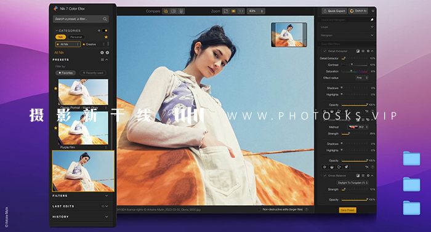The image size is (431, 232).
Task: Uncheck the Detail Extractor filter checkbox
Action: pyautogui.click(x=325, y=51)
